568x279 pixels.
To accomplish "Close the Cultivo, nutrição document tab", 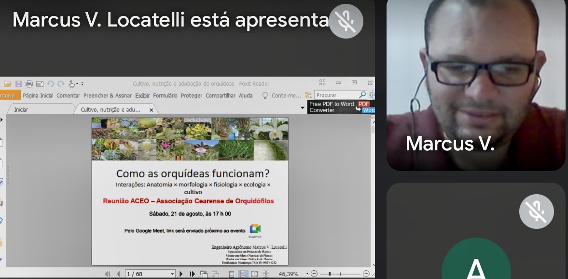I will pyautogui.click(x=152, y=110).
